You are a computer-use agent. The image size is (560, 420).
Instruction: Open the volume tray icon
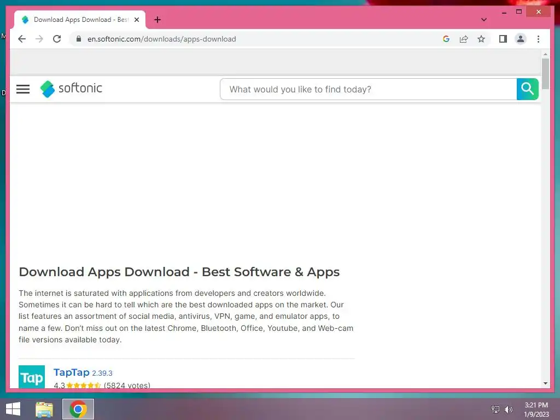point(509,409)
